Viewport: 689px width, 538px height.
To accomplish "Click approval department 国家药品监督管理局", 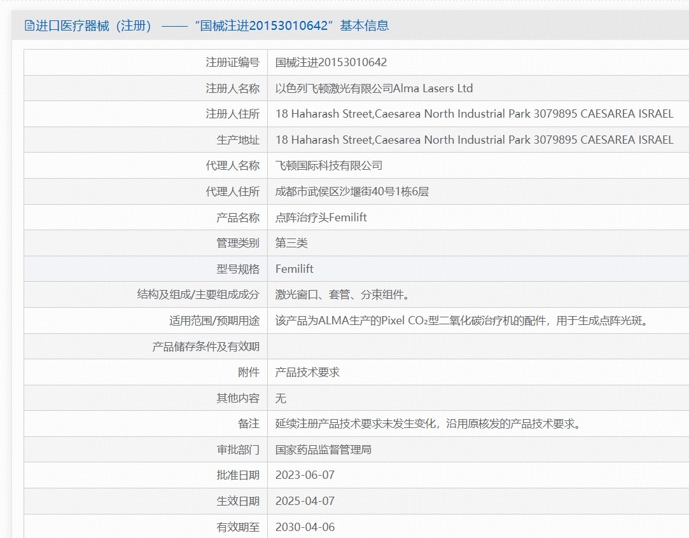I will coord(323,450).
